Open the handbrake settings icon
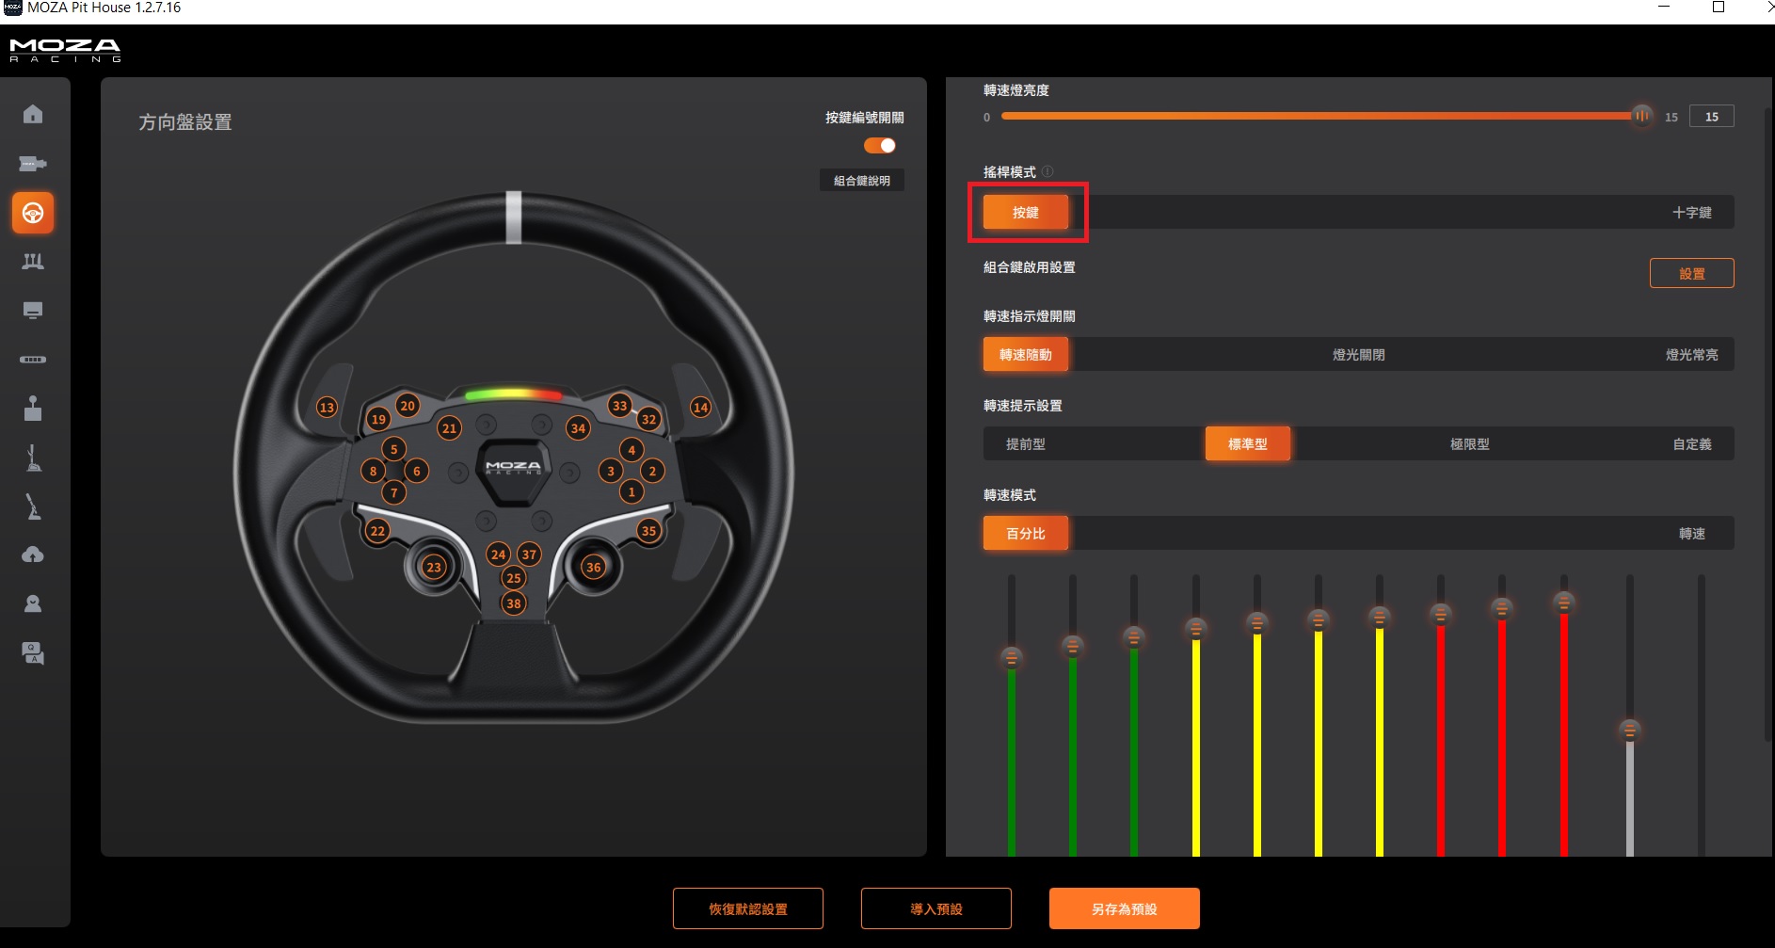This screenshot has width=1775, height=948. [33, 506]
